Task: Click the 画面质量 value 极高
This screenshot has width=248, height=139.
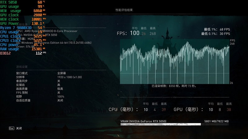Action: point(60,89)
